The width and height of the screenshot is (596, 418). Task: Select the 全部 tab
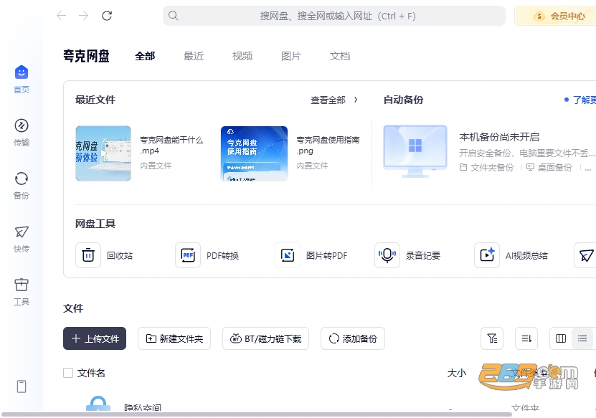pyautogui.click(x=145, y=56)
